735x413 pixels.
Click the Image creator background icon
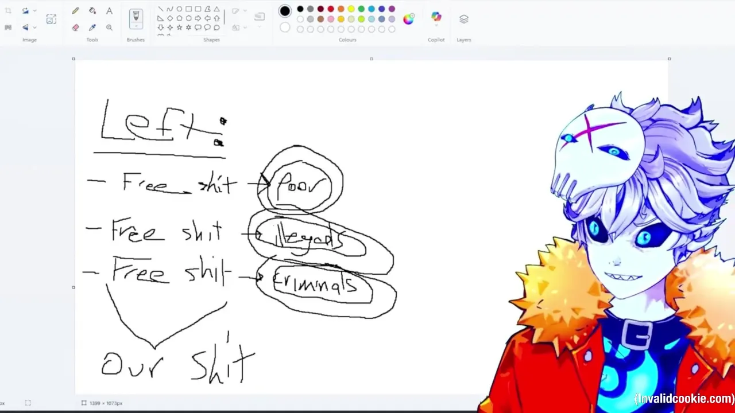click(51, 19)
